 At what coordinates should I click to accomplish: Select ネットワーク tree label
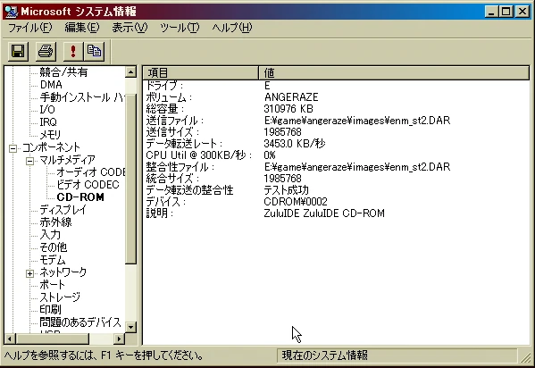(63, 272)
